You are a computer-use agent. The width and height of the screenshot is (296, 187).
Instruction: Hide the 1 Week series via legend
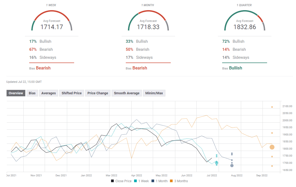coord(142,181)
